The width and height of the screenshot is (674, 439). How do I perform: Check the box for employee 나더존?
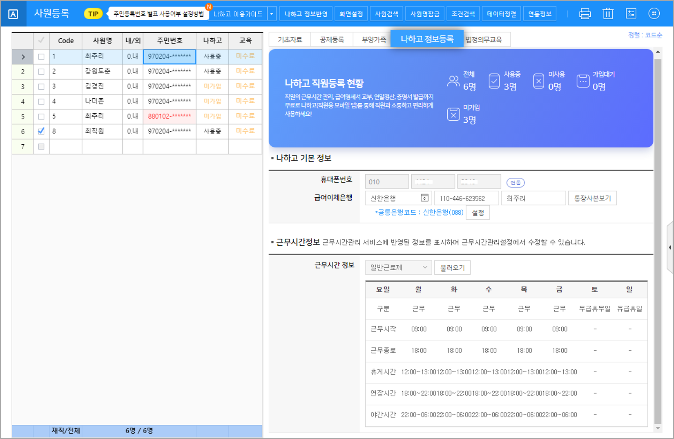41,101
